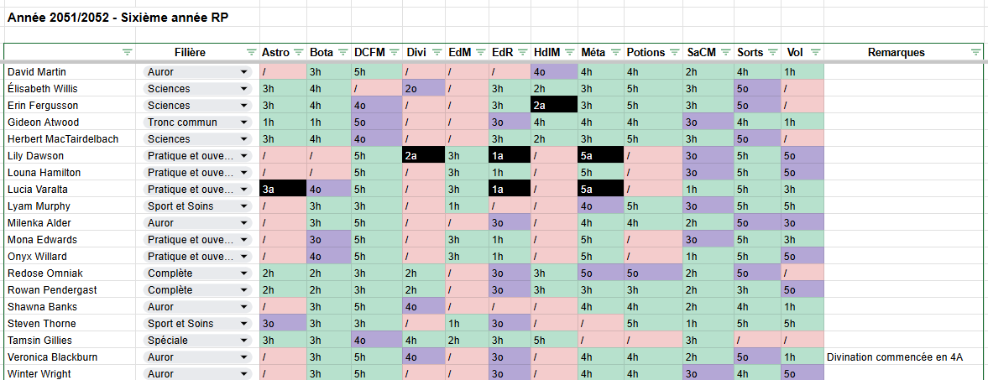Image resolution: width=988 pixels, height=380 pixels.
Task: Open the Remarques column filter icon
Action: tap(976, 52)
